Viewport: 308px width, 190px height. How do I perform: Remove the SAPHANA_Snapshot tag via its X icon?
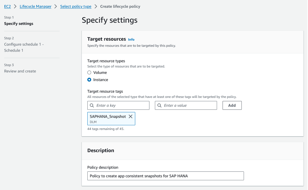[x=131, y=116]
